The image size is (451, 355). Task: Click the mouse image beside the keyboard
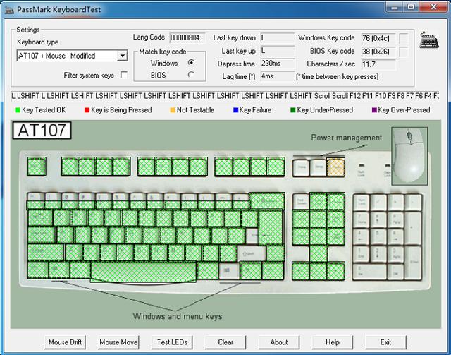coord(409,154)
